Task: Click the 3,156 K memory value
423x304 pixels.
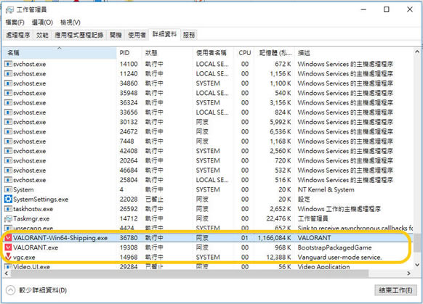Action: click(x=281, y=102)
